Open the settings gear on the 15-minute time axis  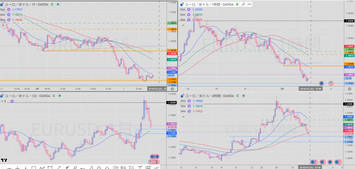point(172,89)
